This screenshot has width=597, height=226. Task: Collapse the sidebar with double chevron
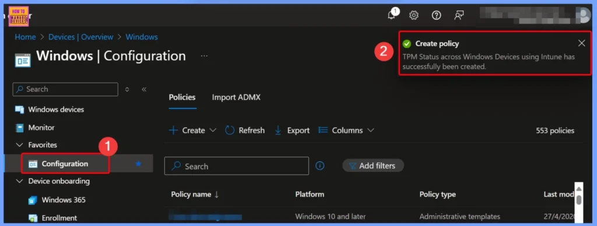click(144, 90)
